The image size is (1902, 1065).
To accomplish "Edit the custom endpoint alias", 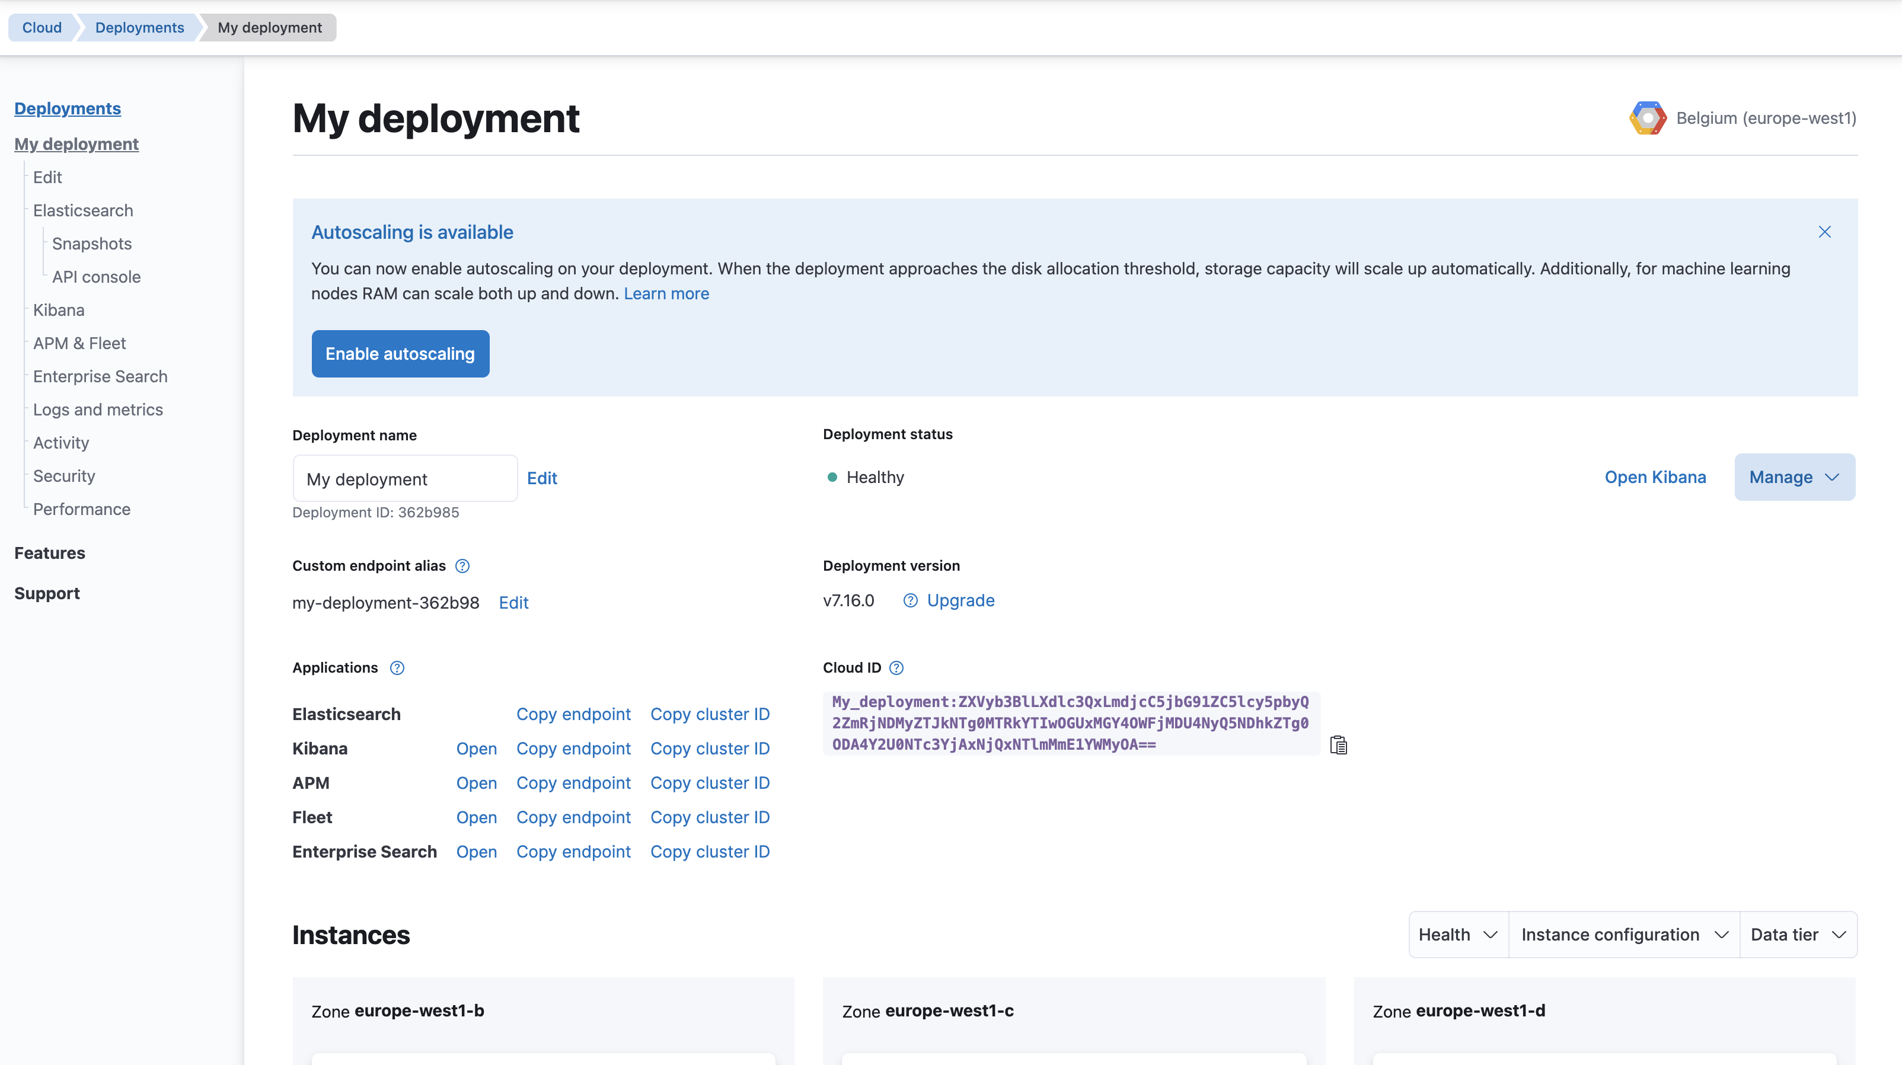I will click(514, 603).
